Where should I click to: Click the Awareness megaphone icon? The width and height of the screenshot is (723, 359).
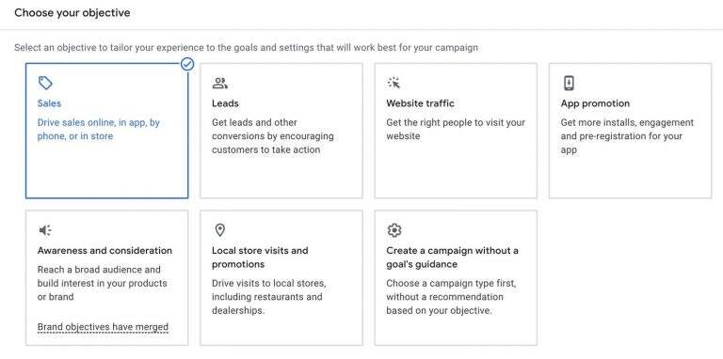(x=45, y=230)
